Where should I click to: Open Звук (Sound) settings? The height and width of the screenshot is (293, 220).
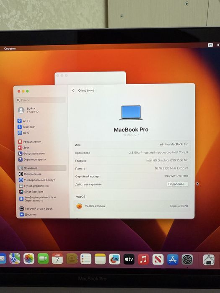tap(24, 147)
